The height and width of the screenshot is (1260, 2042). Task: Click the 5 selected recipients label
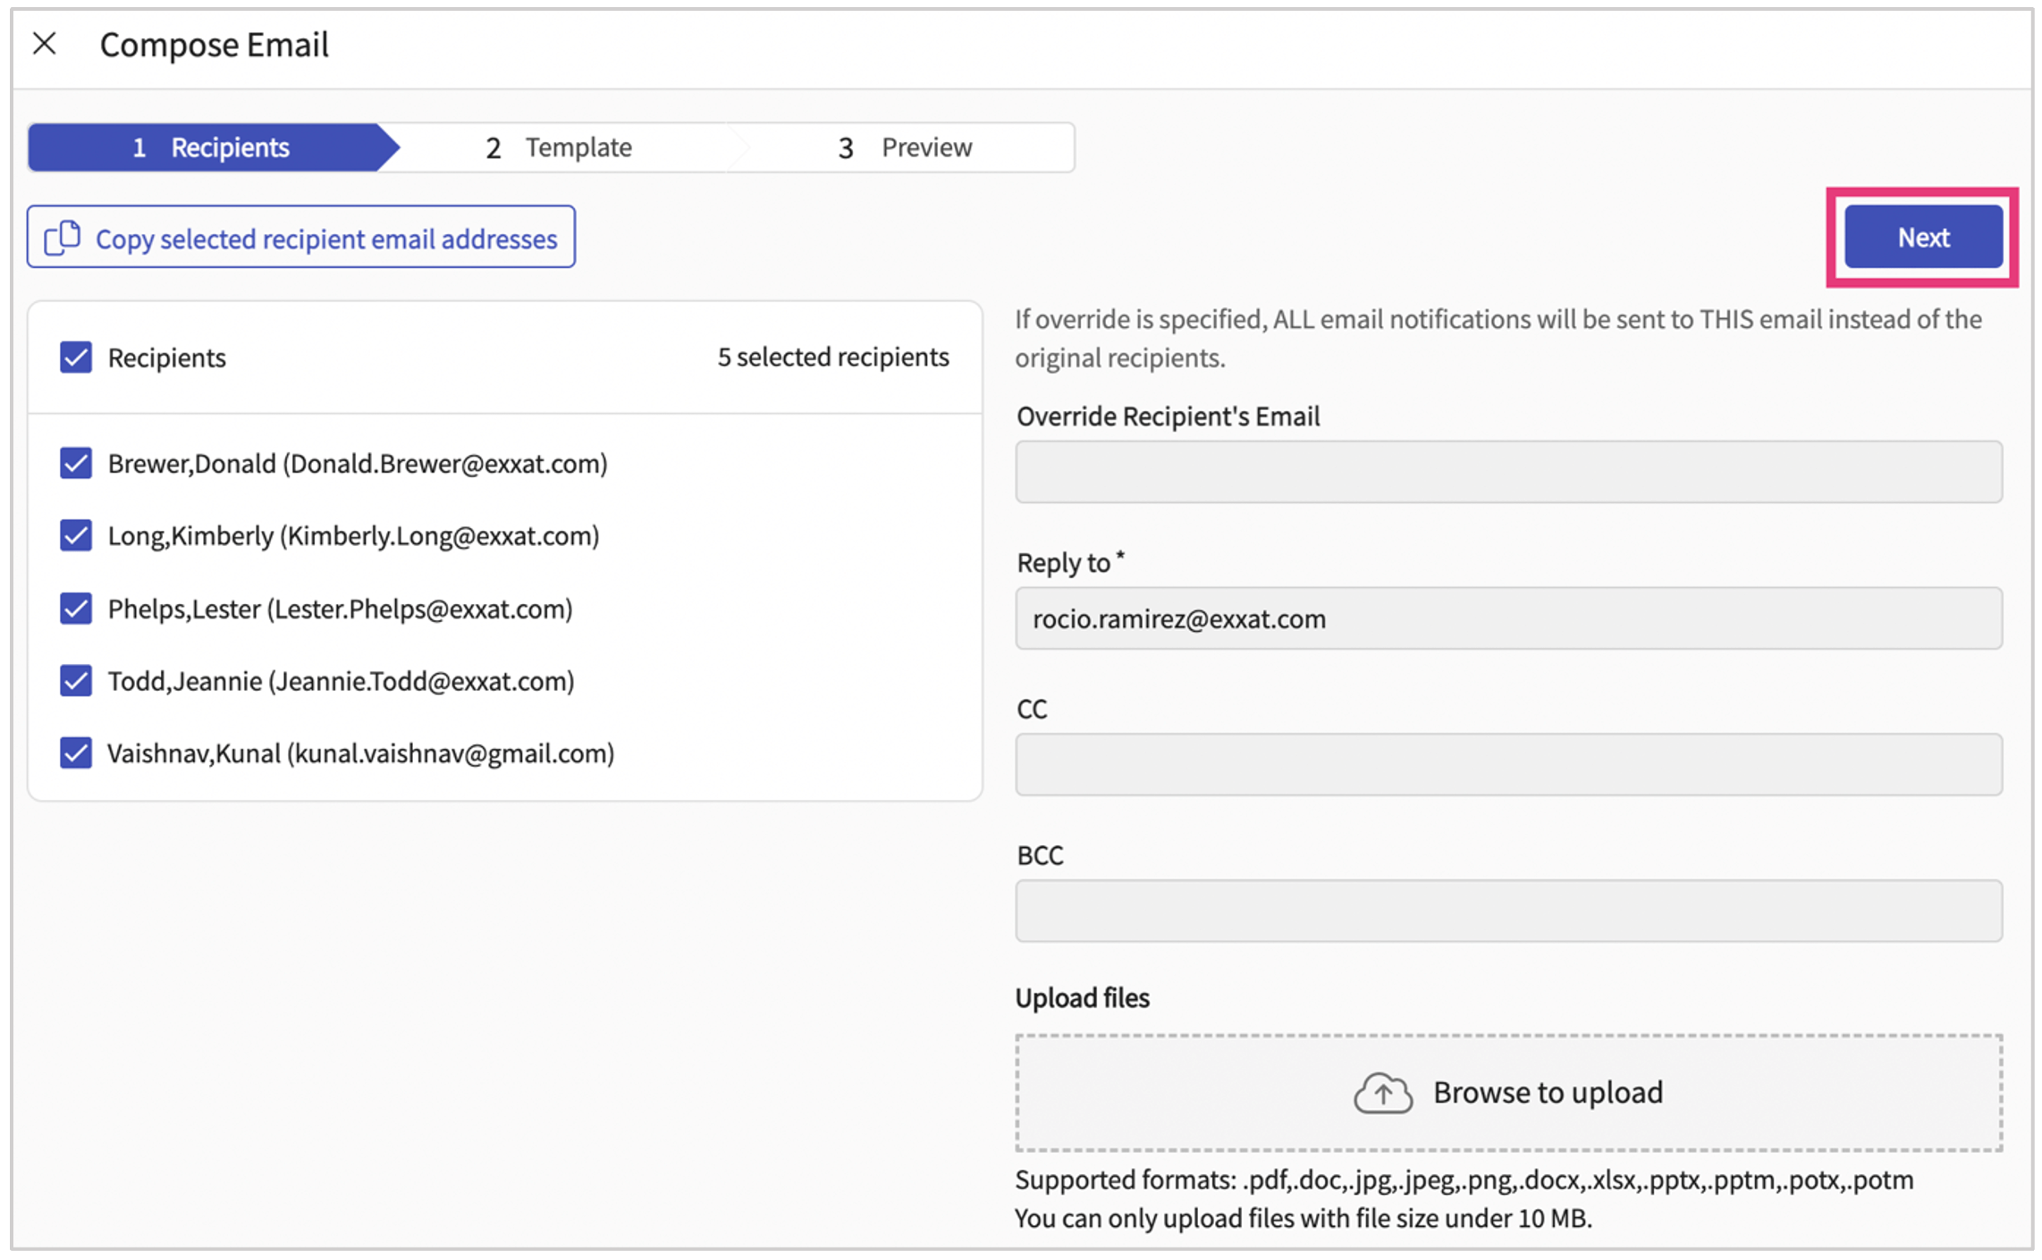click(x=832, y=357)
